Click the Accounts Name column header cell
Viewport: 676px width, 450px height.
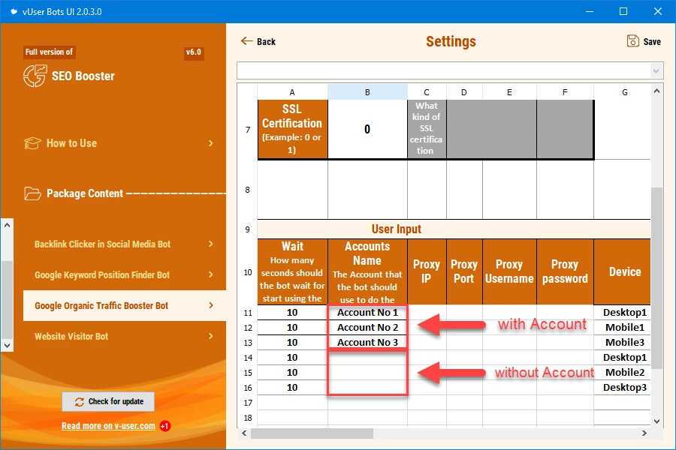[x=367, y=271]
